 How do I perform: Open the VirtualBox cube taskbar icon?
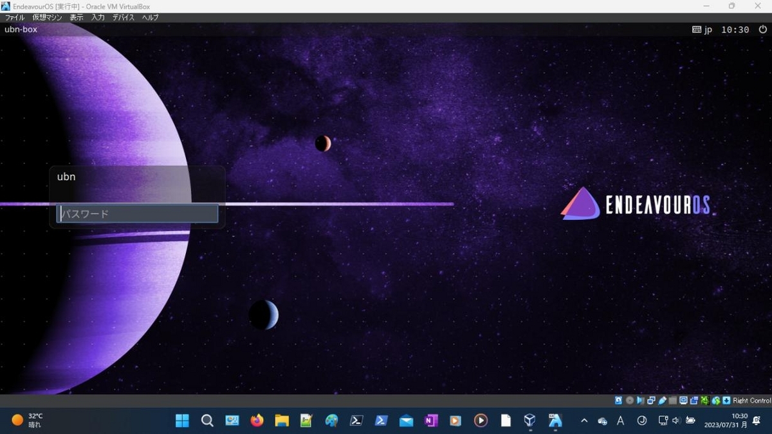pyautogui.click(x=529, y=420)
